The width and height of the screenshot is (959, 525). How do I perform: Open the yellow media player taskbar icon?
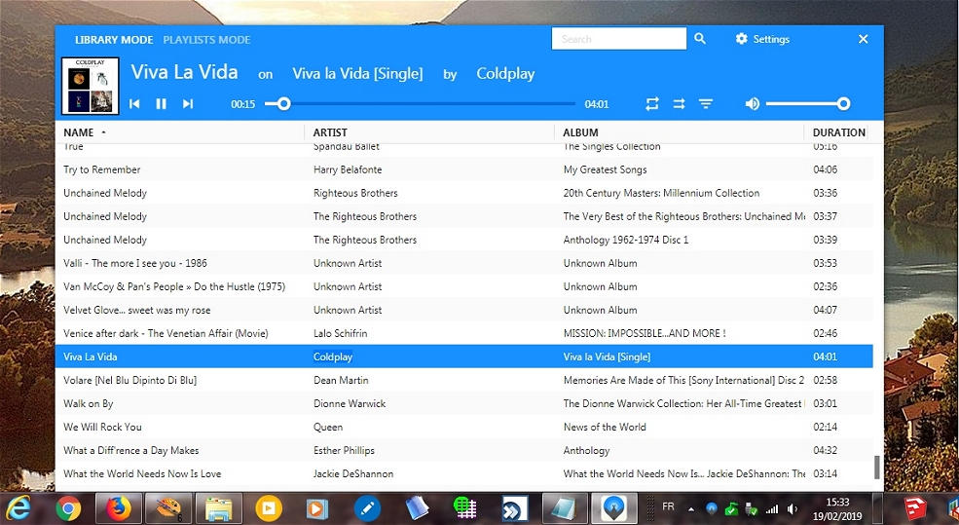268,507
